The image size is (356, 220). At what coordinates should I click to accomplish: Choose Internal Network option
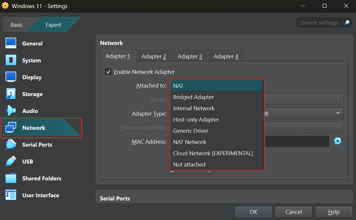[217, 108]
